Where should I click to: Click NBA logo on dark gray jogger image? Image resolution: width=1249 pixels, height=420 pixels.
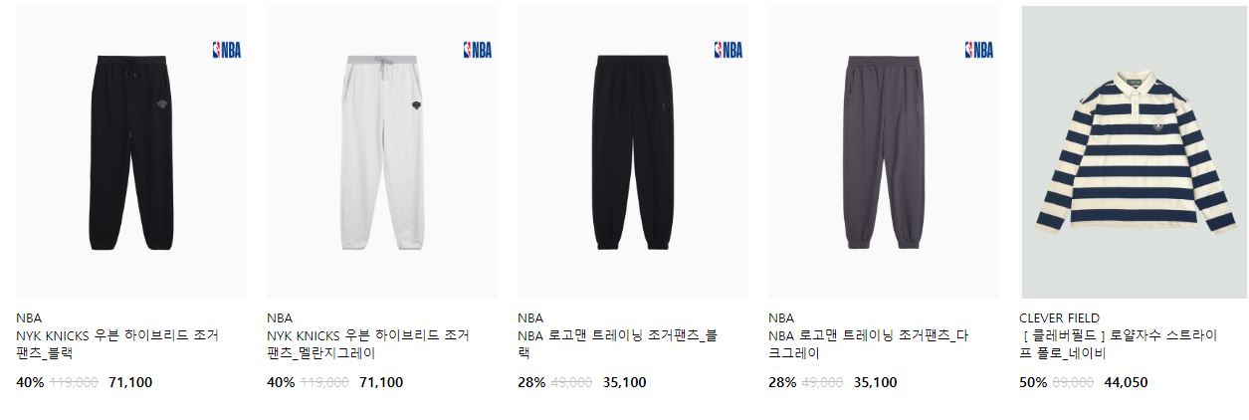[979, 50]
